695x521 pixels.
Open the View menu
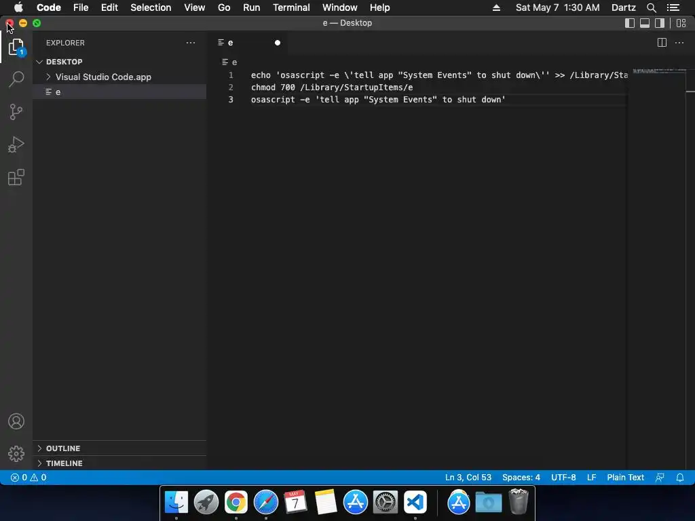[x=194, y=7]
